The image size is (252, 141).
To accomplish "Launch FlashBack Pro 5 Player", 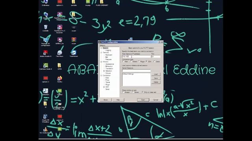I will (x=59, y=16).
